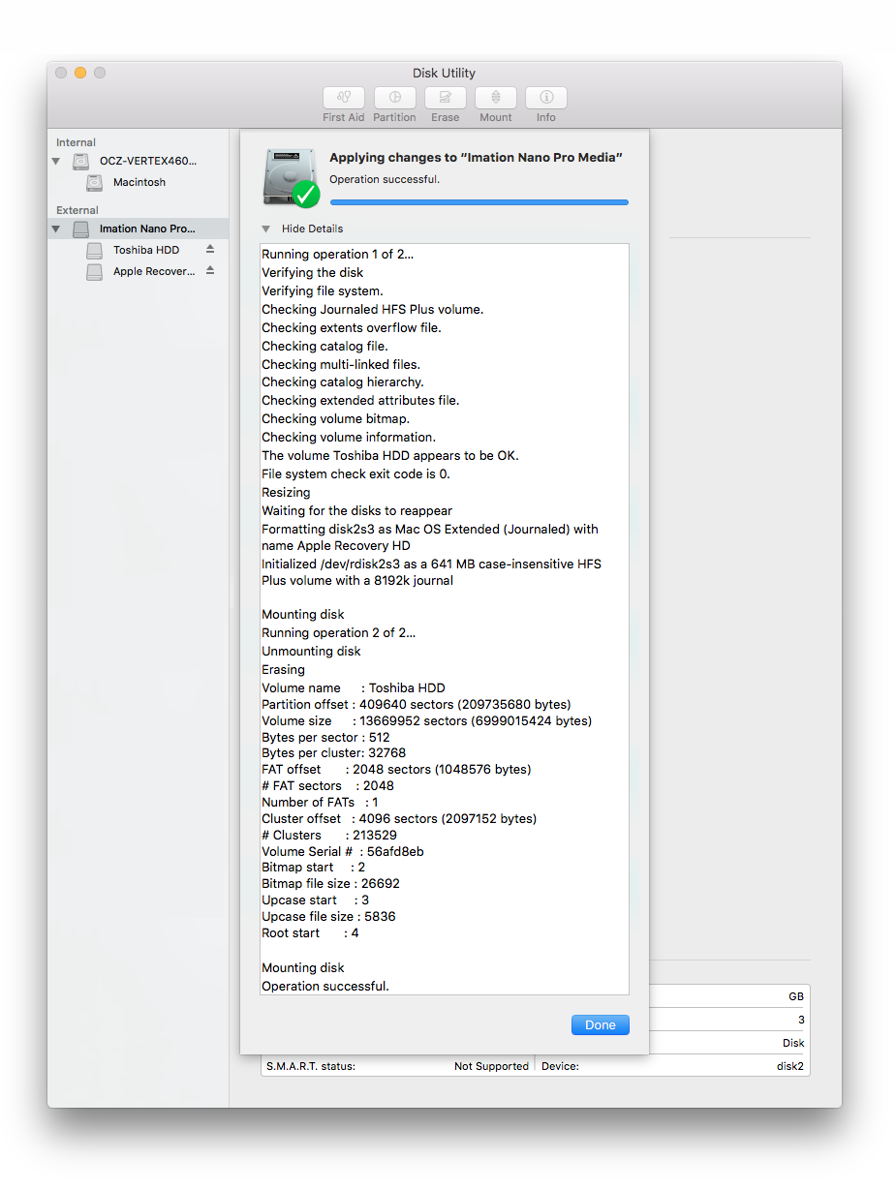The height and width of the screenshot is (1190, 896).
Task: Click the Imation Nano Pro drive icon
Action: (81, 229)
